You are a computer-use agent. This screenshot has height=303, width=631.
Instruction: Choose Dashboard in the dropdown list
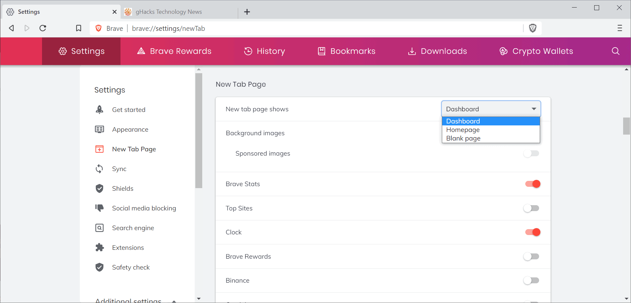click(x=491, y=121)
